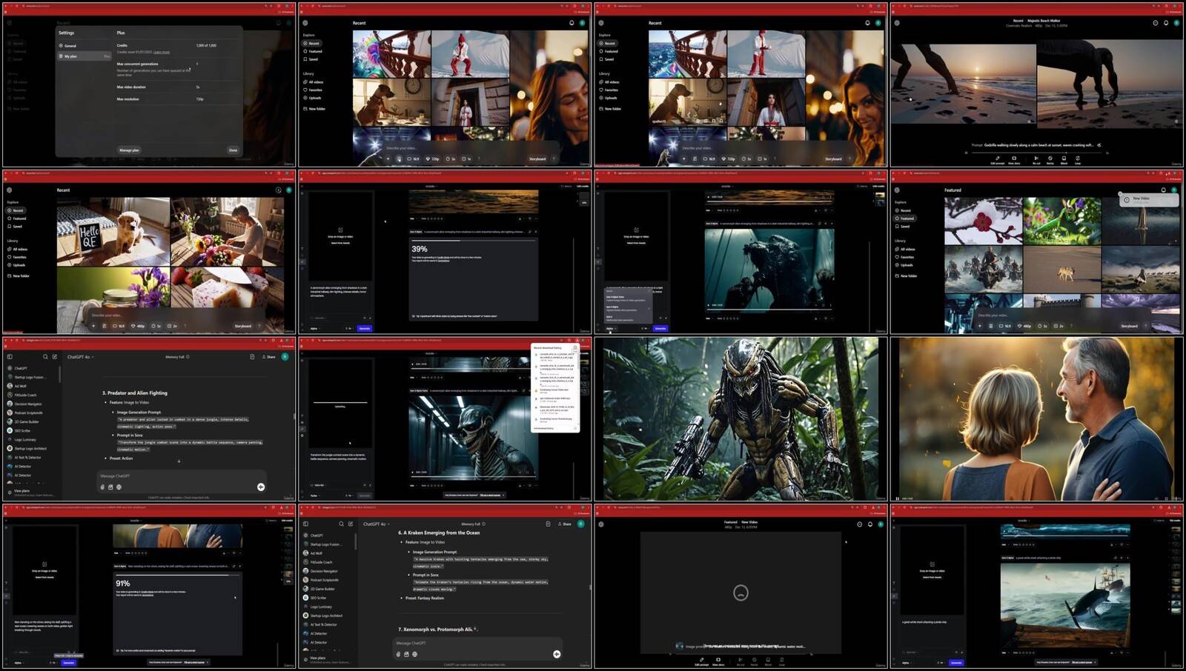
Task: Click the globe search icon in the Kraken chat
Action: click(x=414, y=654)
